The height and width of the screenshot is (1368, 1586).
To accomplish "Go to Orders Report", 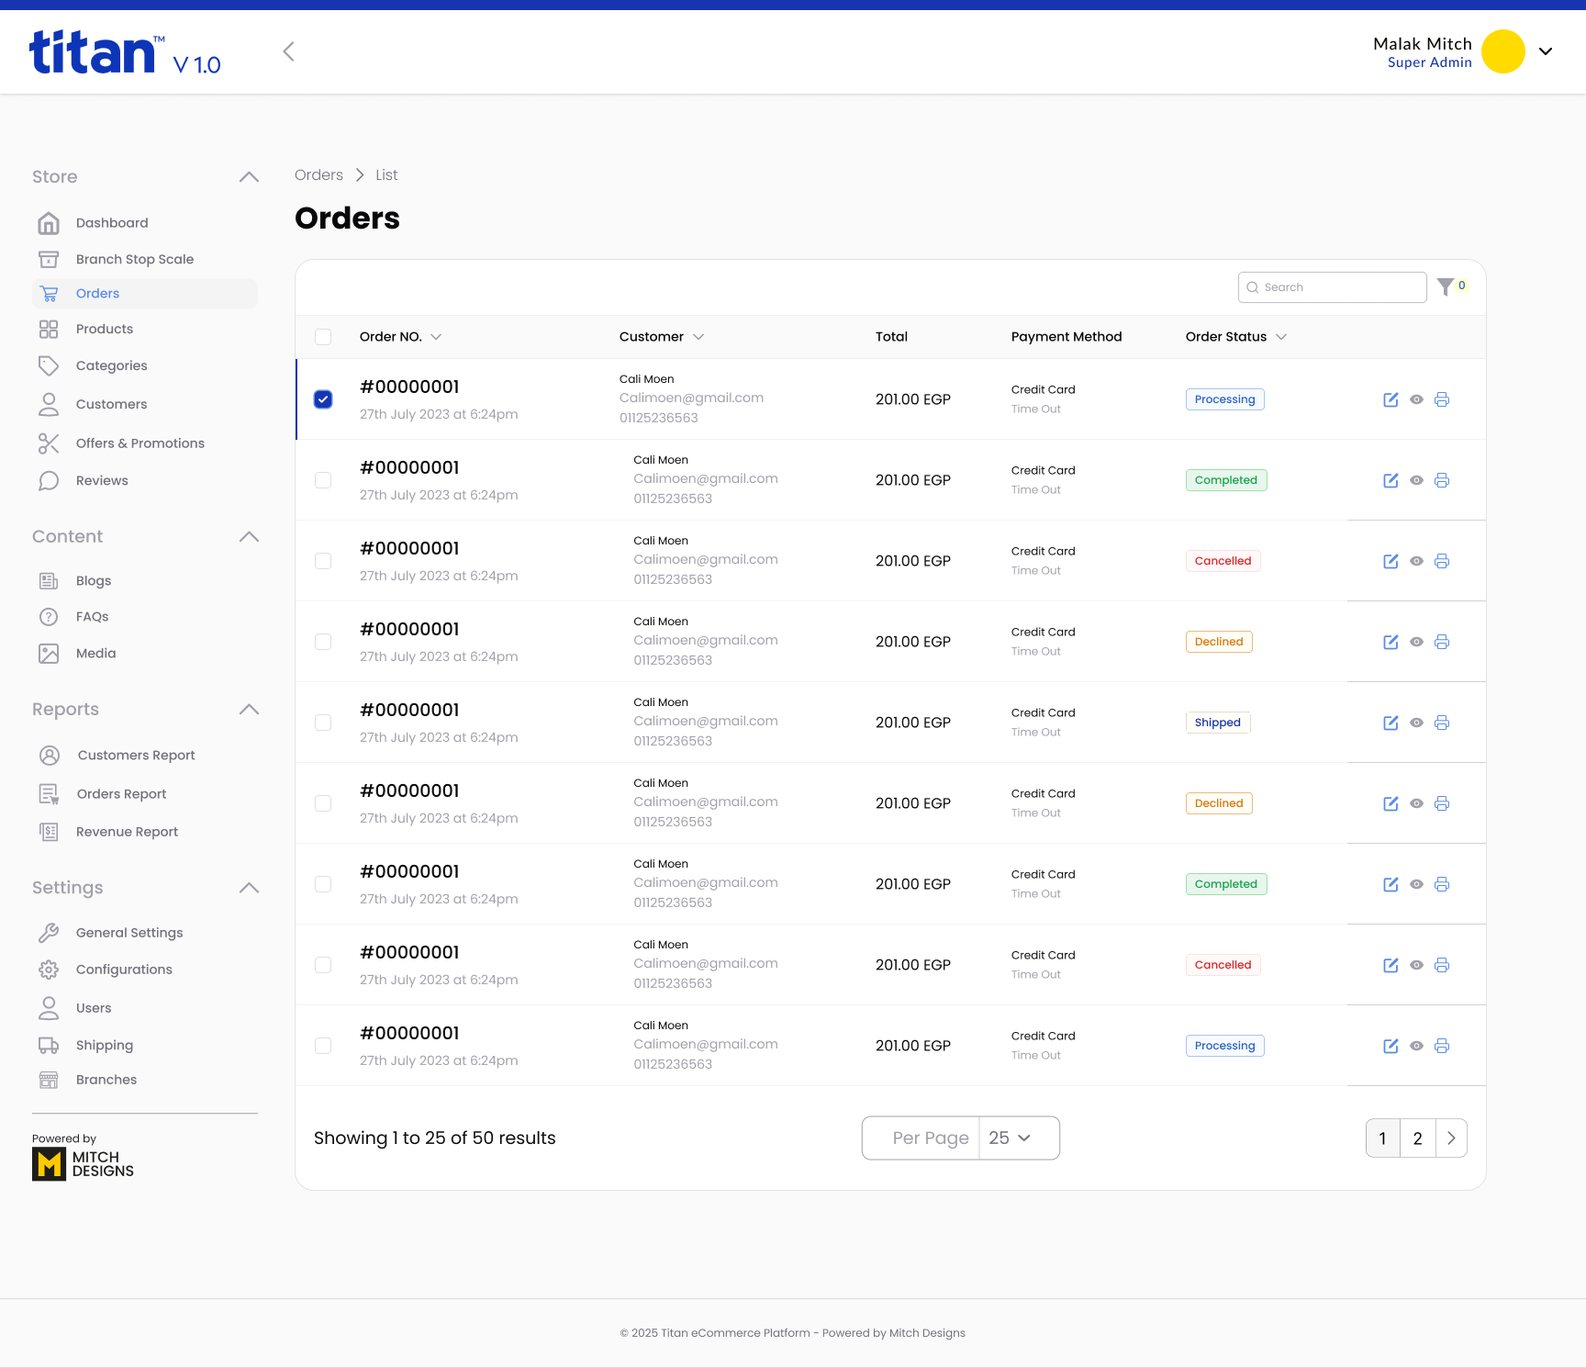I will (121, 794).
